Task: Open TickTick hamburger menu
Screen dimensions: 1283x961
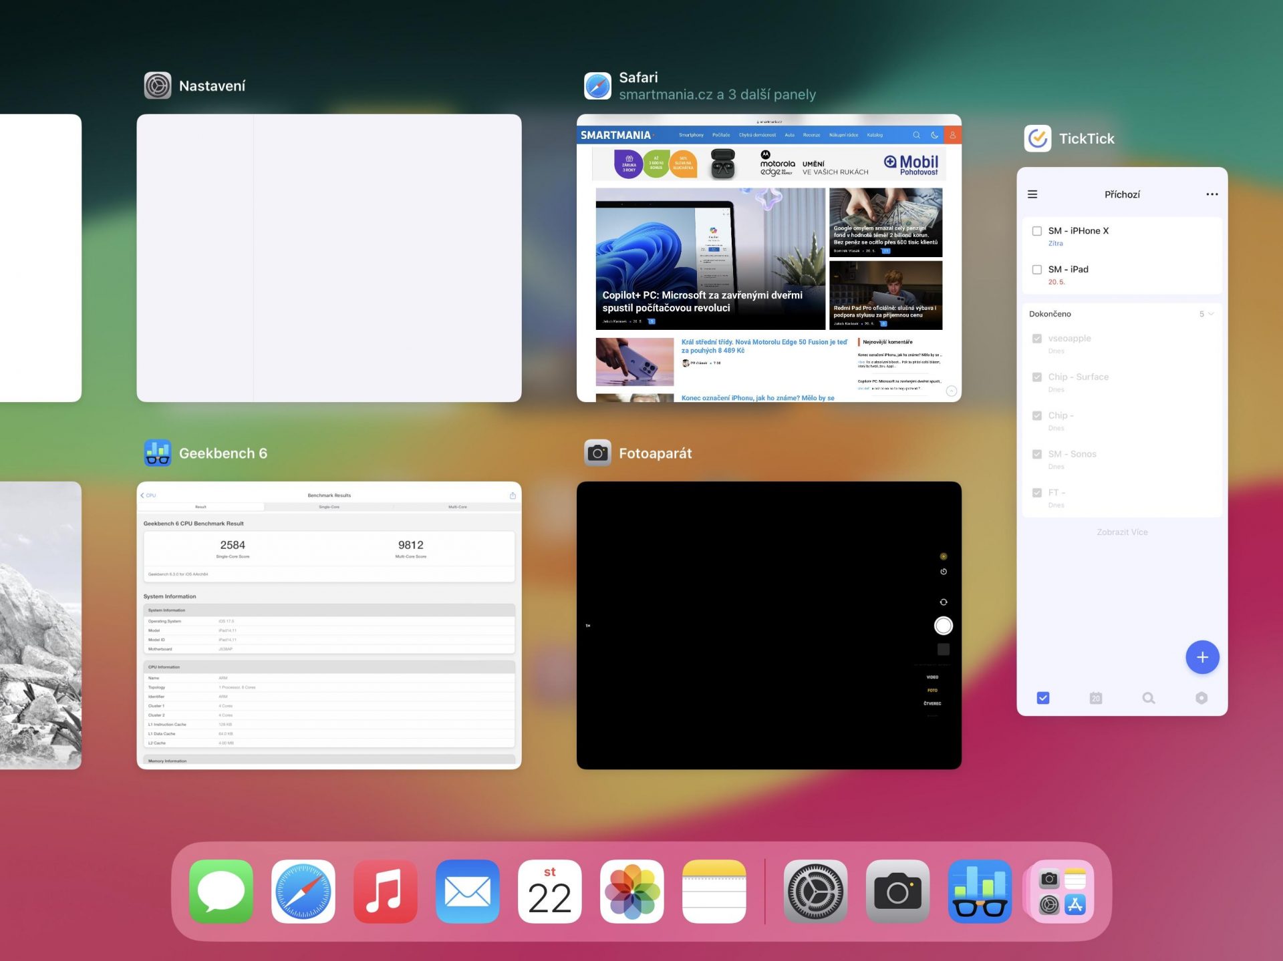Action: tap(1032, 194)
